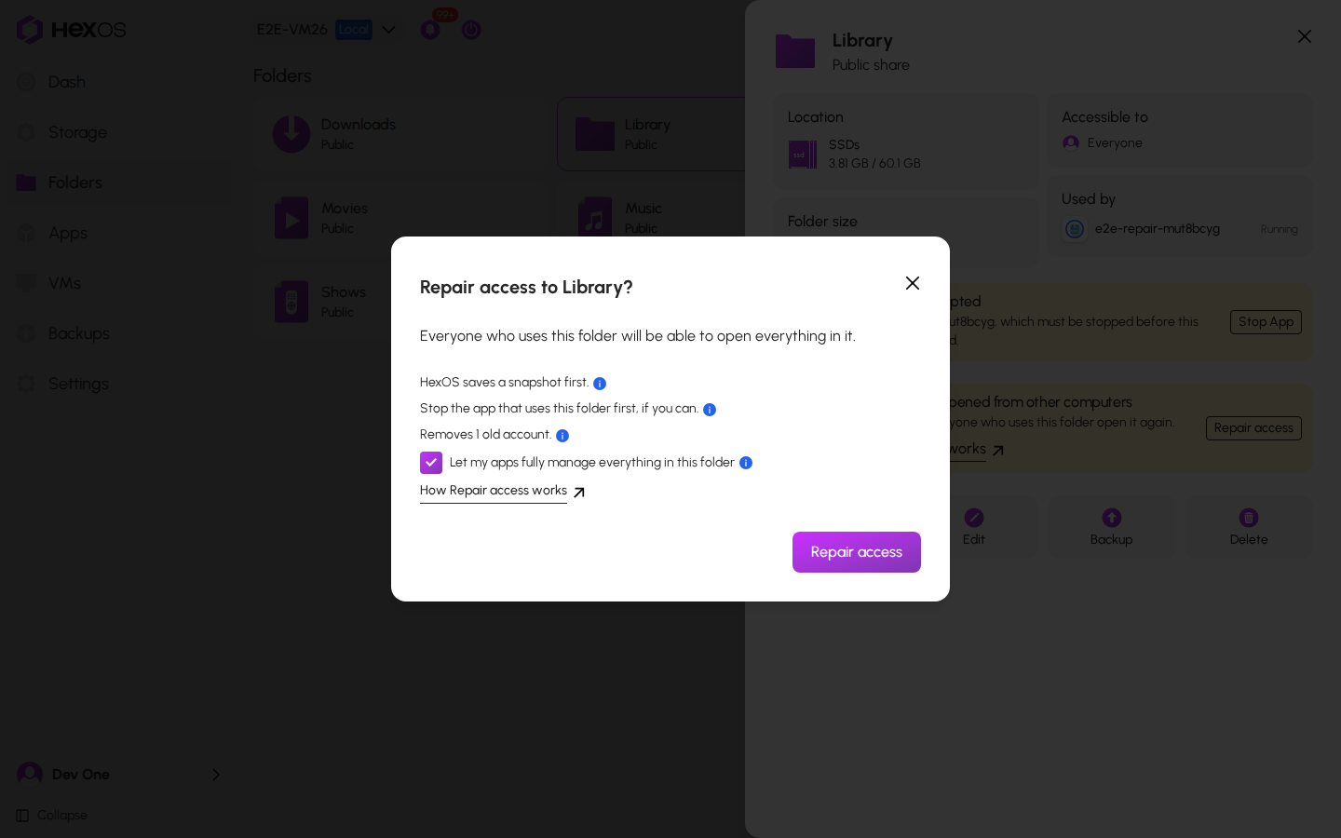Viewport: 1341px width, 838px height.
Task: Collapse the sidebar
Action: 52,816
